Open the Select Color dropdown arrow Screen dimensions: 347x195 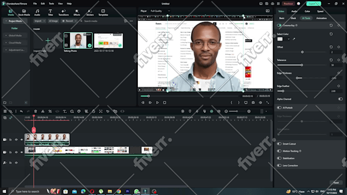[288, 39]
